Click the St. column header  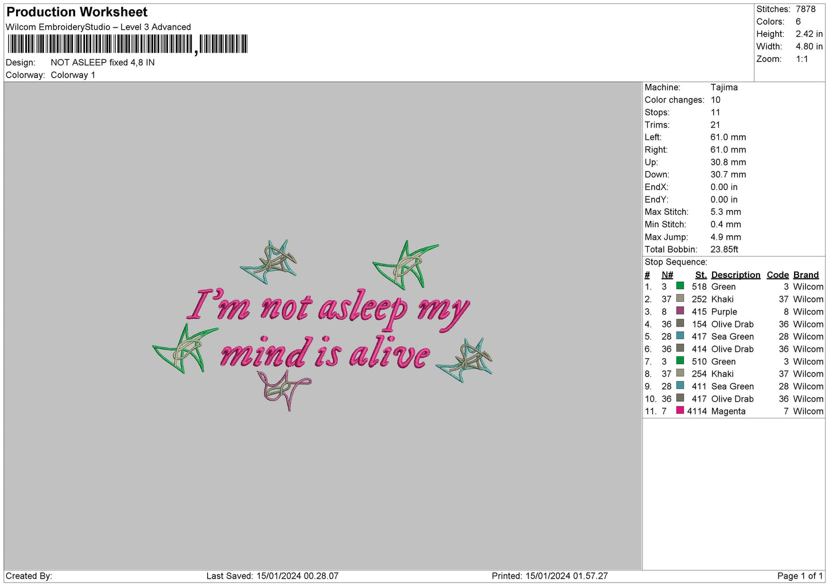(700, 275)
